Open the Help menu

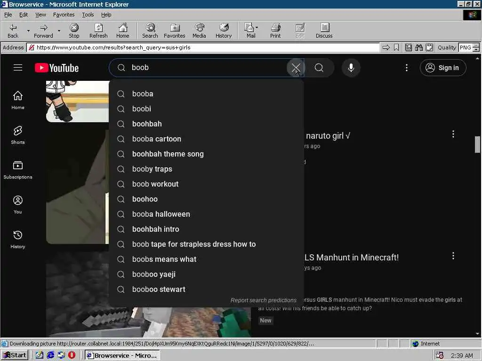(x=106, y=15)
